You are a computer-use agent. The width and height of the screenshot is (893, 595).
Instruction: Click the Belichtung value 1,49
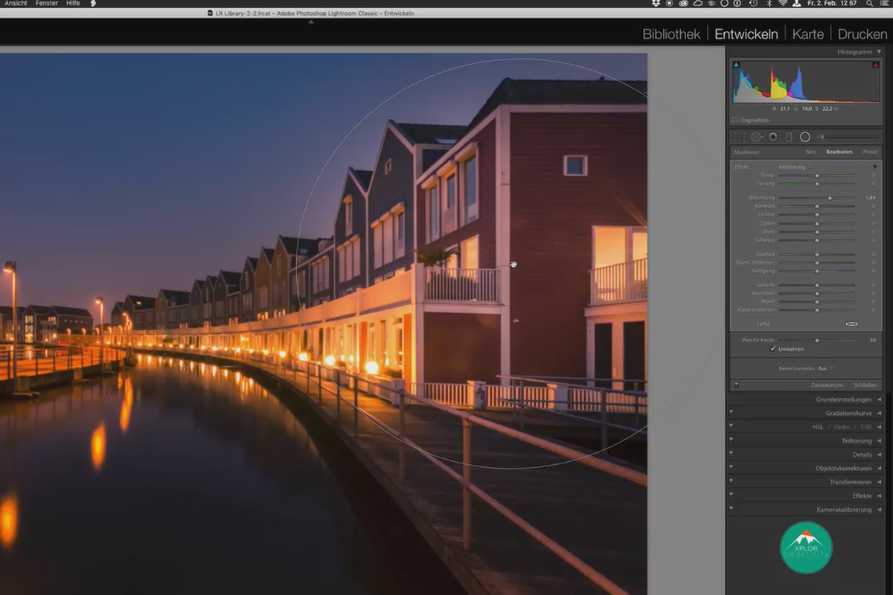pos(871,198)
